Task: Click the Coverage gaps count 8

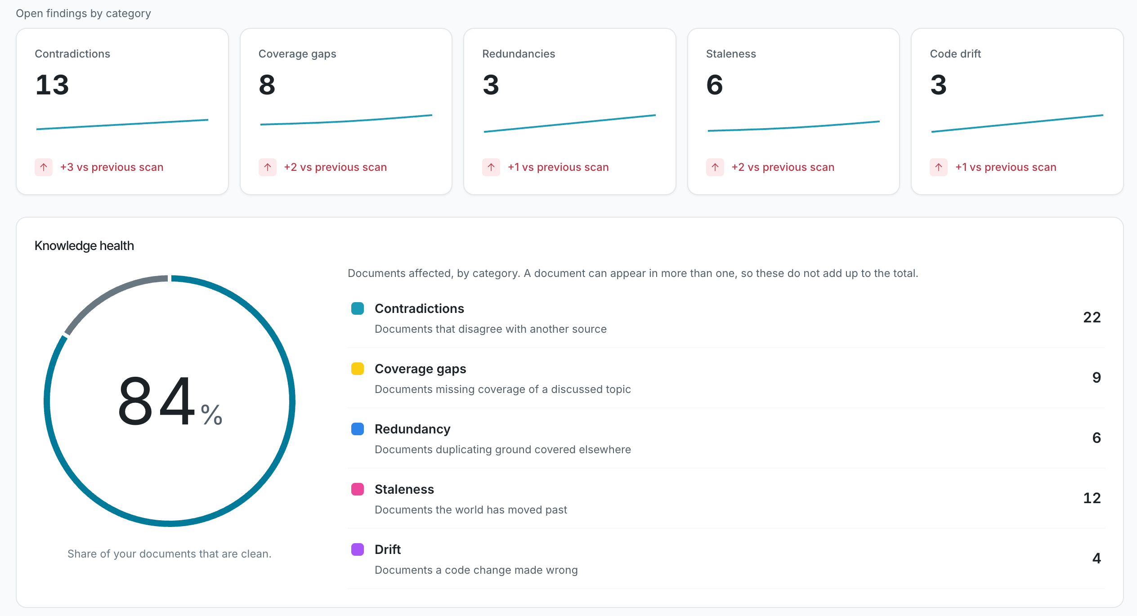Action: pos(267,85)
